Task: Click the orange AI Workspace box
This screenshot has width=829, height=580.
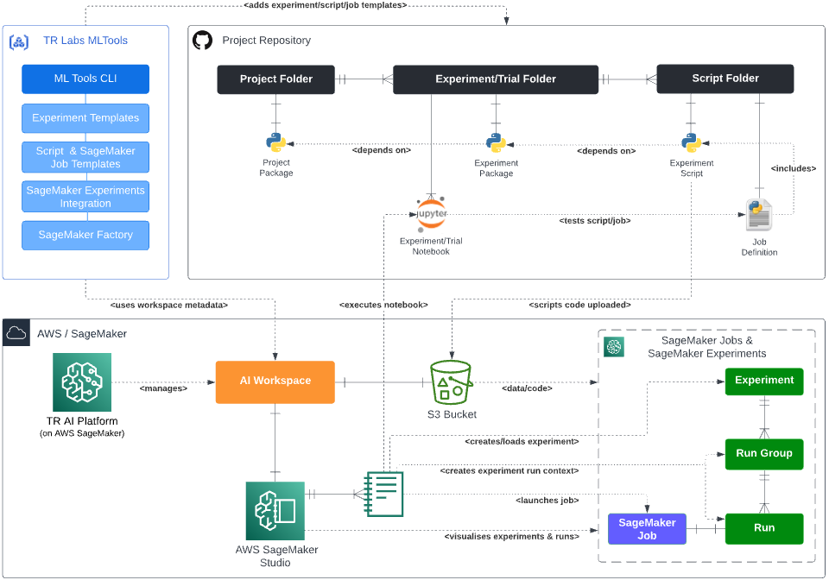Action: 275,381
